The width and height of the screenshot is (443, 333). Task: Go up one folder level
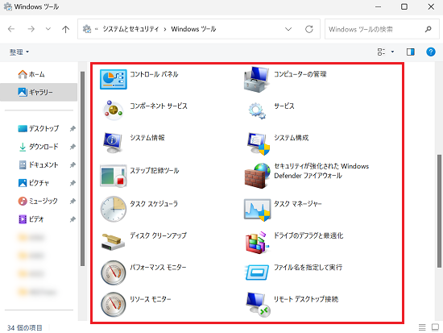click(x=65, y=29)
